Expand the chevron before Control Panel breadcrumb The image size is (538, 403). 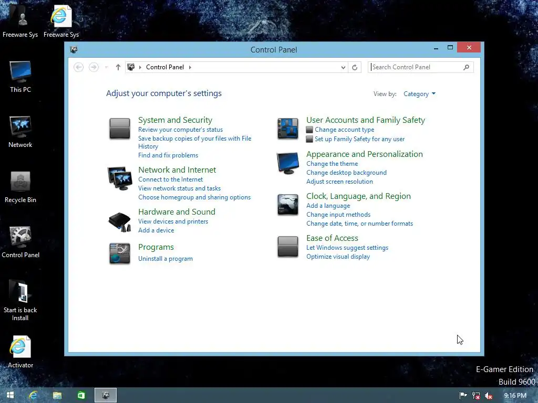[140, 67]
